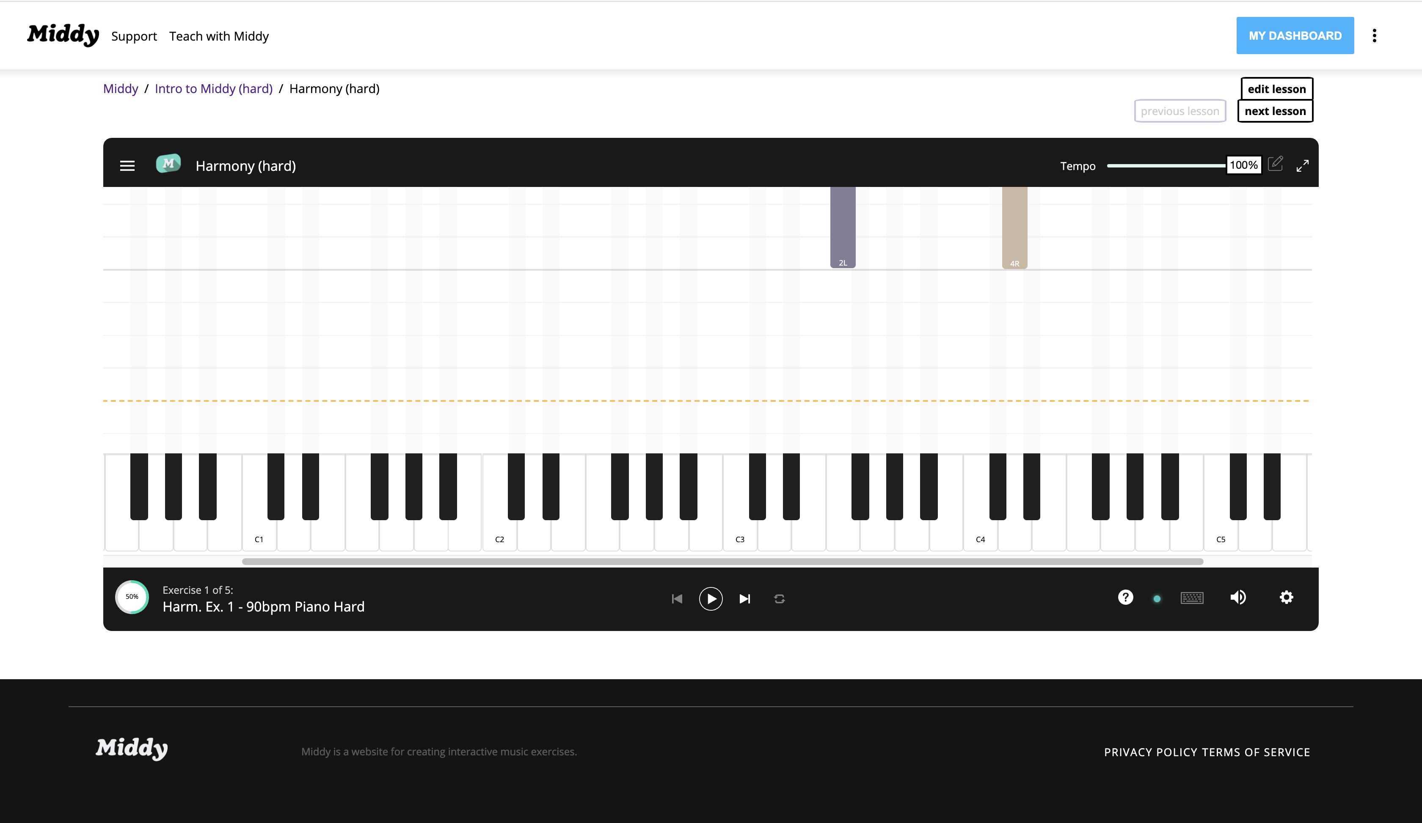
Task: Click the Tempo label
Action: pyautogui.click(x=1078, y=166)
